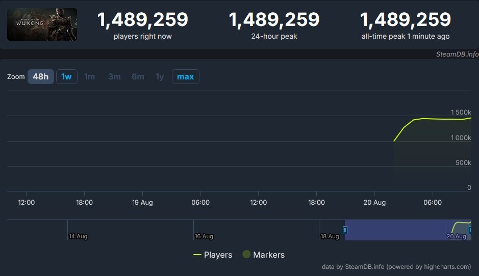Click the 500k y-axis label
The width and height of the screenshot is (479, 276).
click(463, 163)
